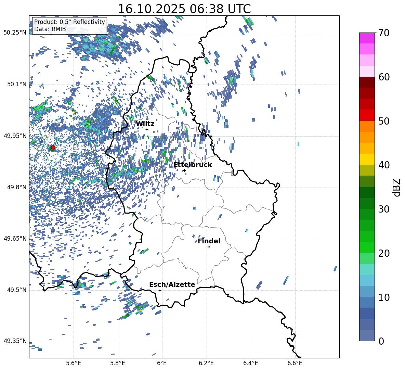
Task: Pick the dark maroon swatch just below 60 dBZ
Action: [367, 82]
